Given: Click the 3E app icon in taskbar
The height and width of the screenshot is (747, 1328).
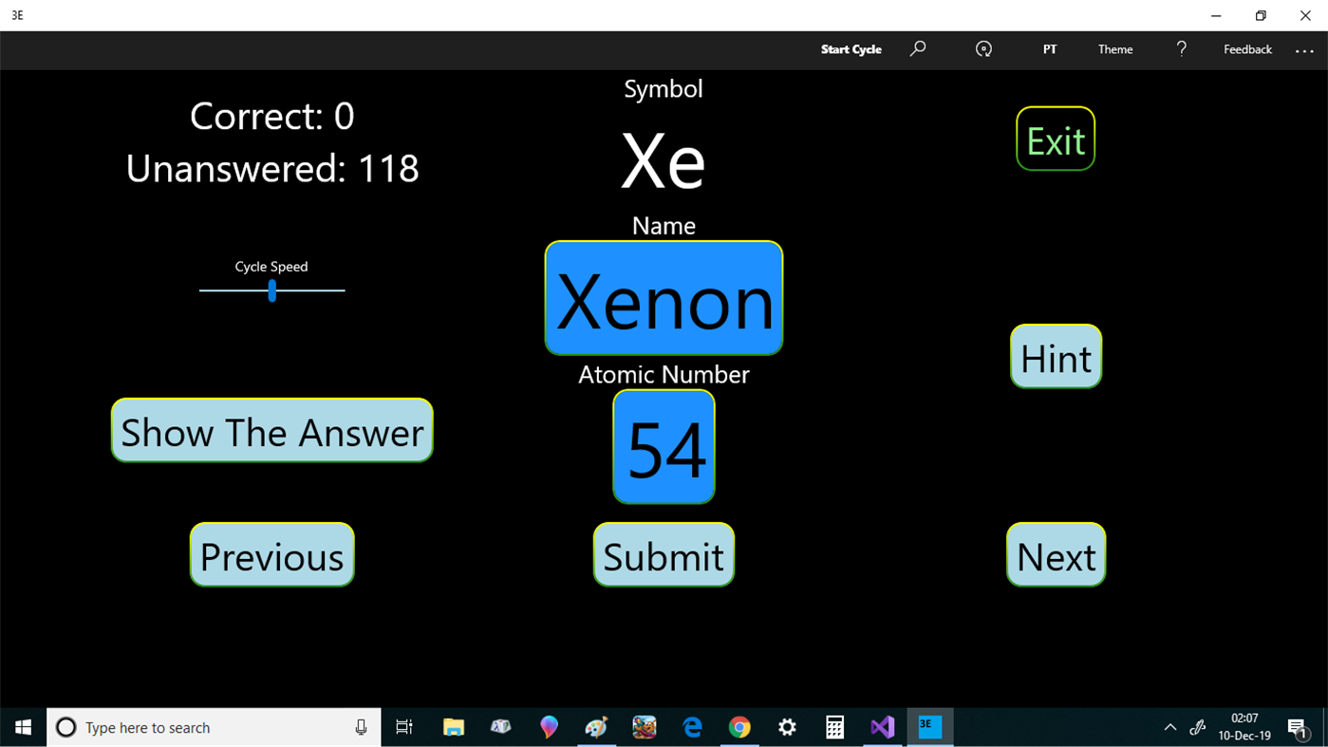Looking at the screenshot, I should (x=930, y=727).
